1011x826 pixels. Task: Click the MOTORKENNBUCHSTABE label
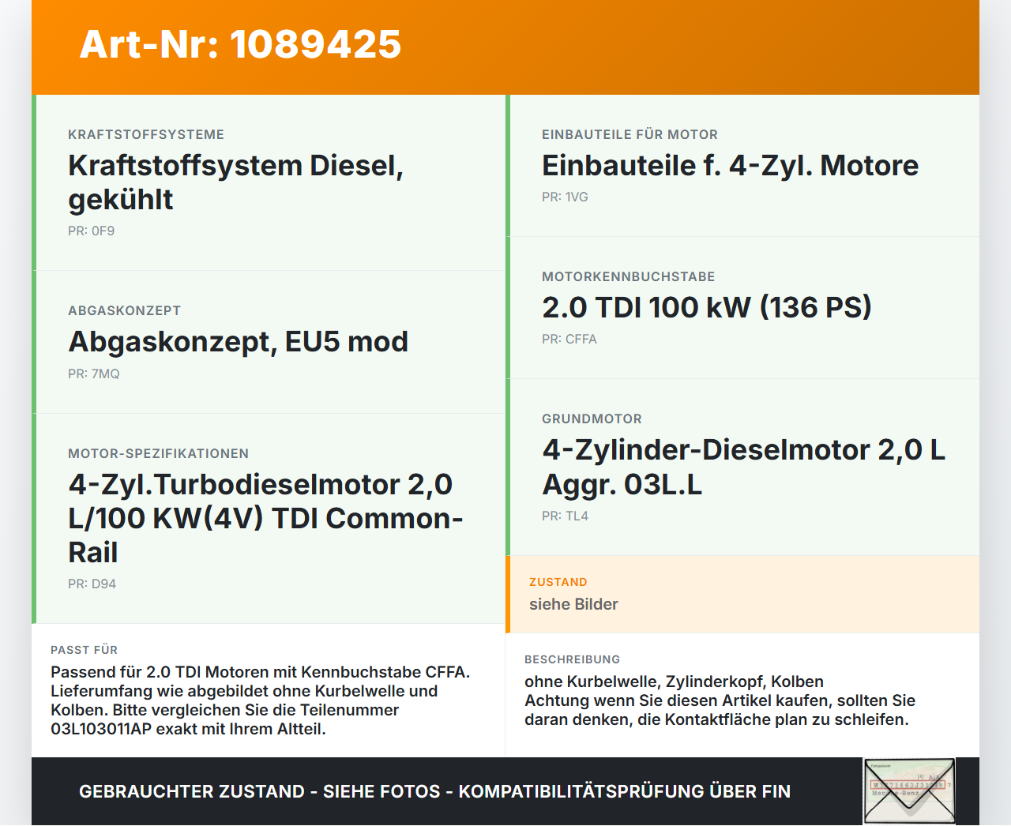coord(629,277)
